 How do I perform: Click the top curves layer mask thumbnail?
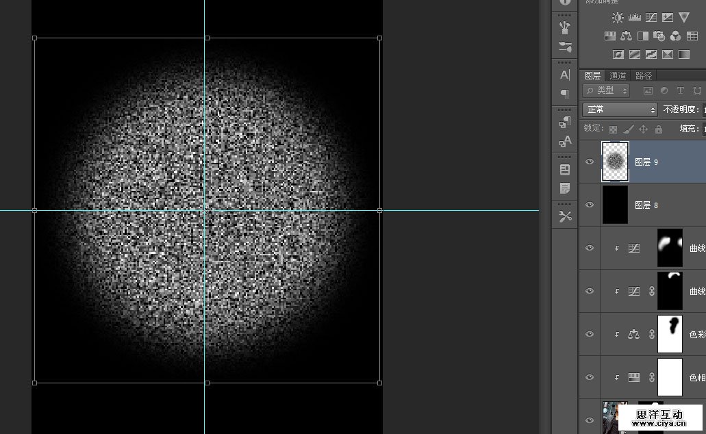click(x=670, y=247)
